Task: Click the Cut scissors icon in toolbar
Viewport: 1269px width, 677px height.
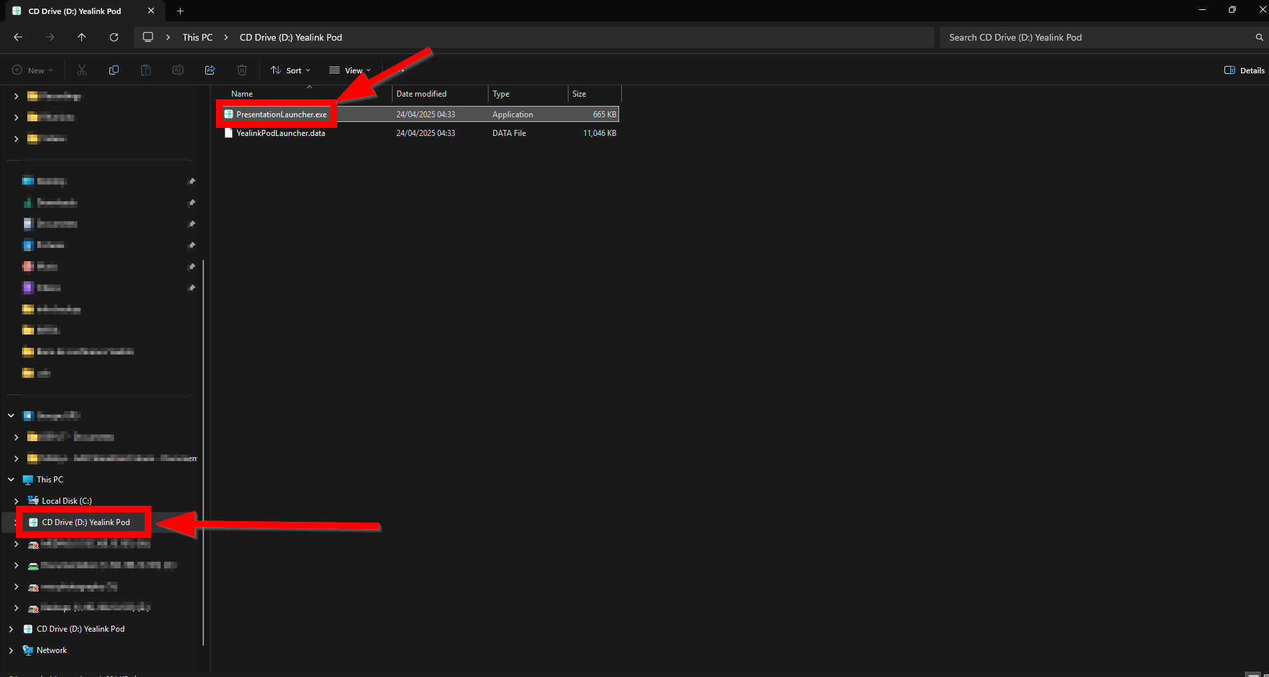Action: tap(82, 70)
